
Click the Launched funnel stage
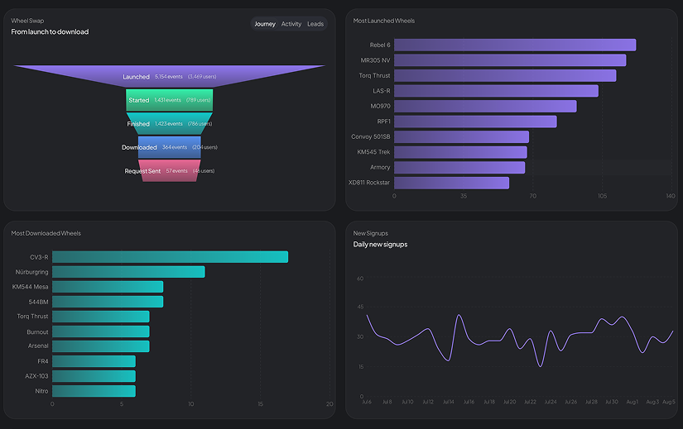click(170, 76)
